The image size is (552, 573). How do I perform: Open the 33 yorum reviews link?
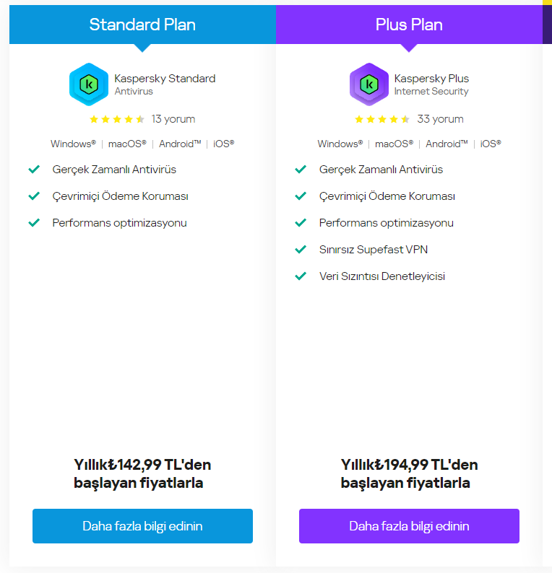tap(440, 119)
